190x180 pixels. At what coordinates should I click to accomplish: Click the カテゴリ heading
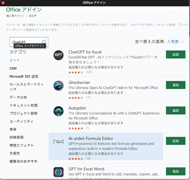click(x=18, y=52)
